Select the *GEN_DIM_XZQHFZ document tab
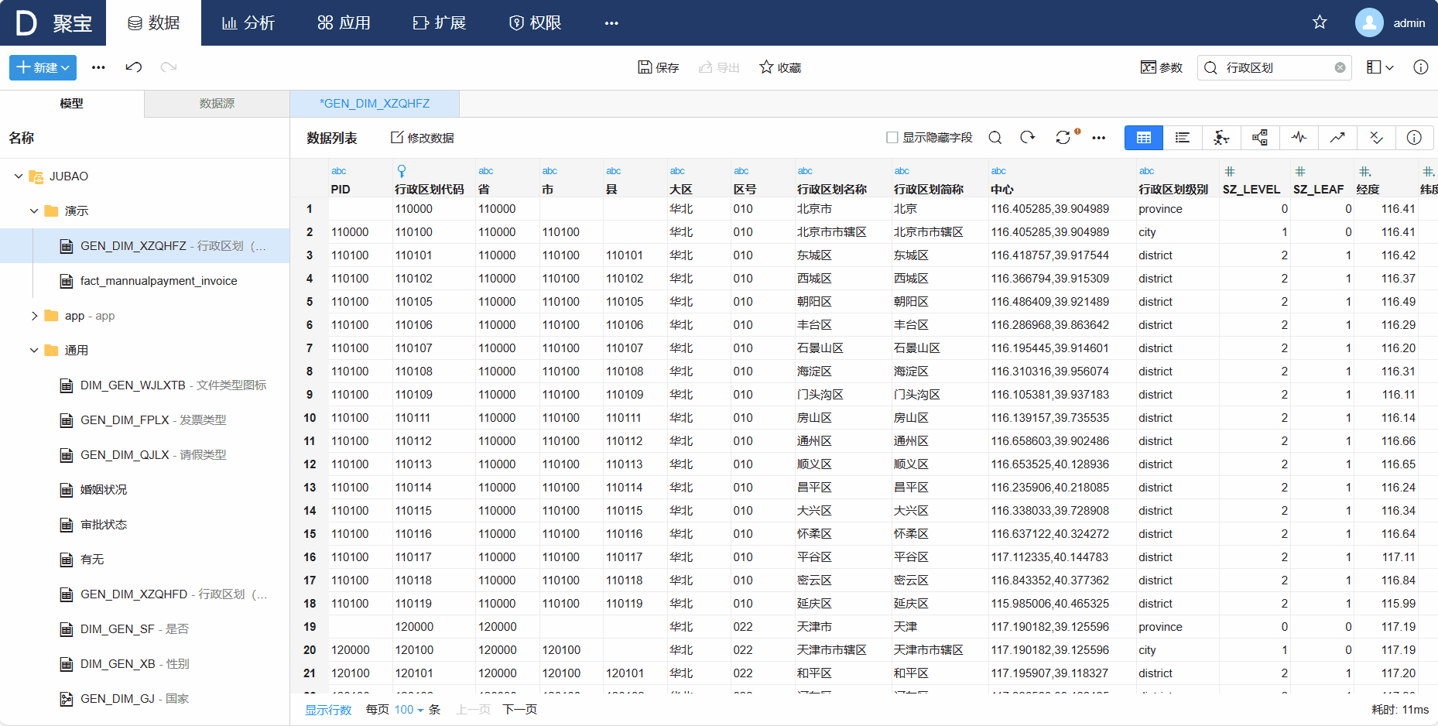The height and width of the screenshot is (726, 1438). [375, 104]
